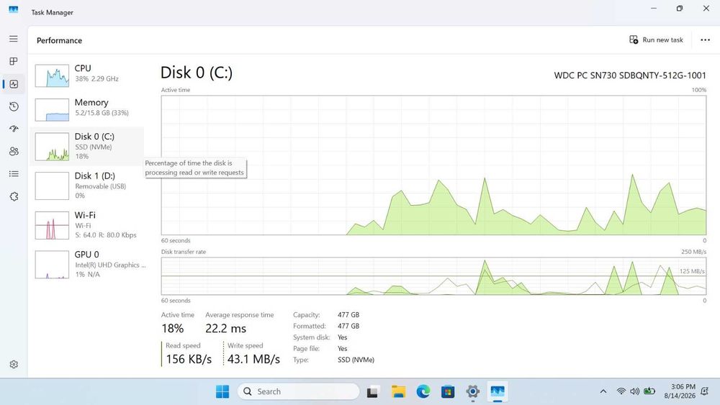Open Settings app from taskbar
The width and height of the screenshot is (720, 405).
point(472,392)
